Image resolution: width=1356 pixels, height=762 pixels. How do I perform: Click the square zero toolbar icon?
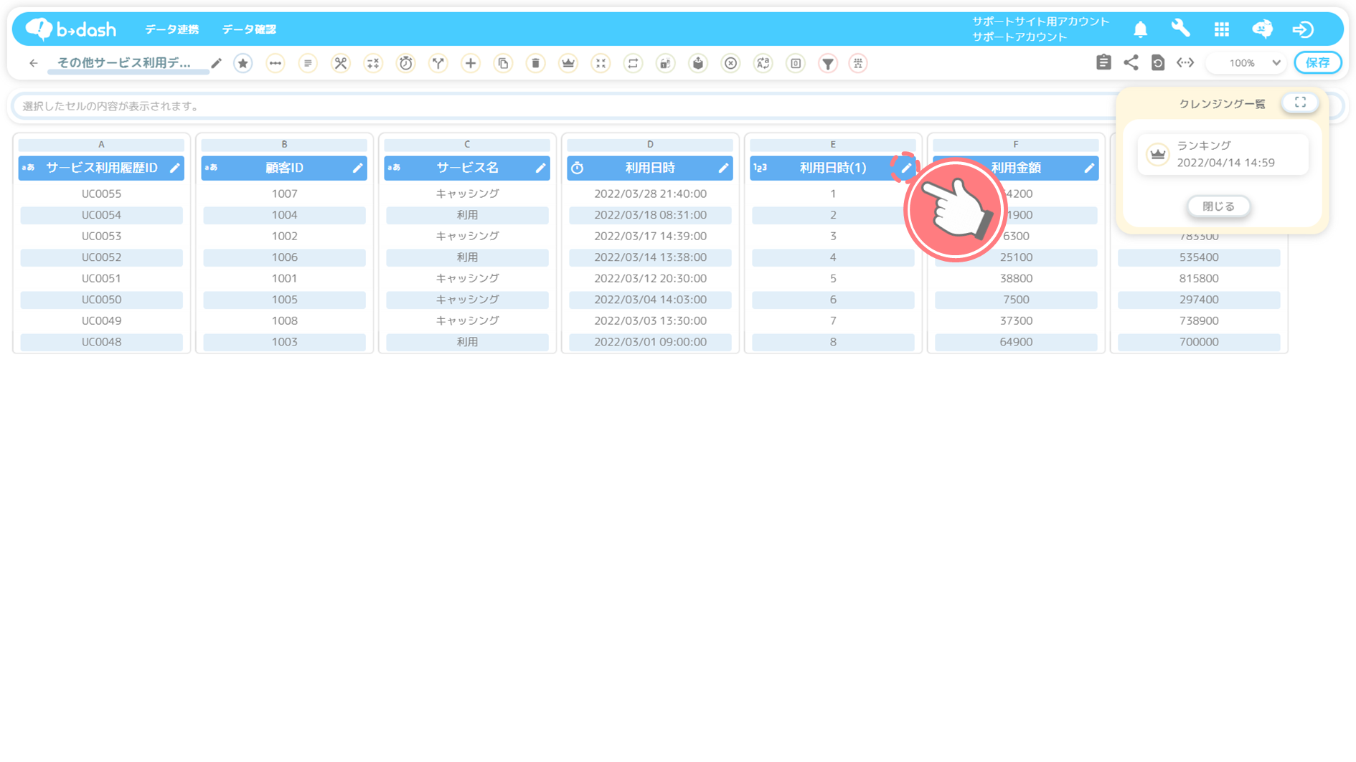click(796, 63)
